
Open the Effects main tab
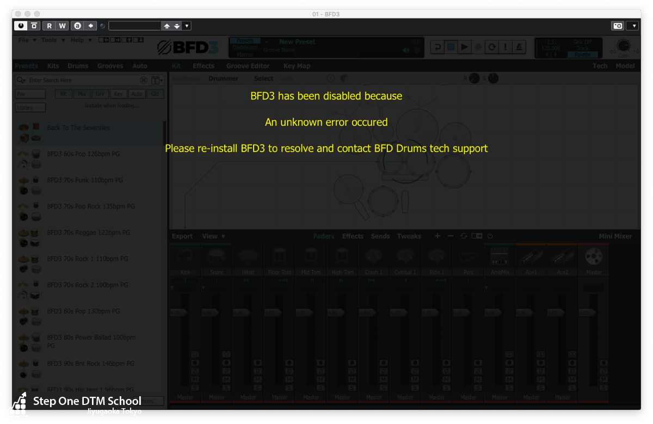pyautogui.click(x=204, y=66)
